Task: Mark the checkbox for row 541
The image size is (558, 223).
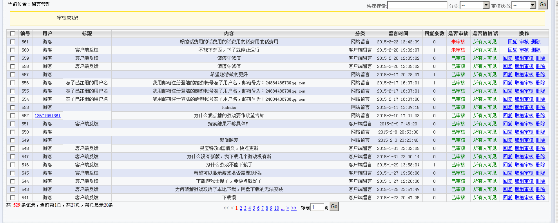Action: (x=13, y=198)
